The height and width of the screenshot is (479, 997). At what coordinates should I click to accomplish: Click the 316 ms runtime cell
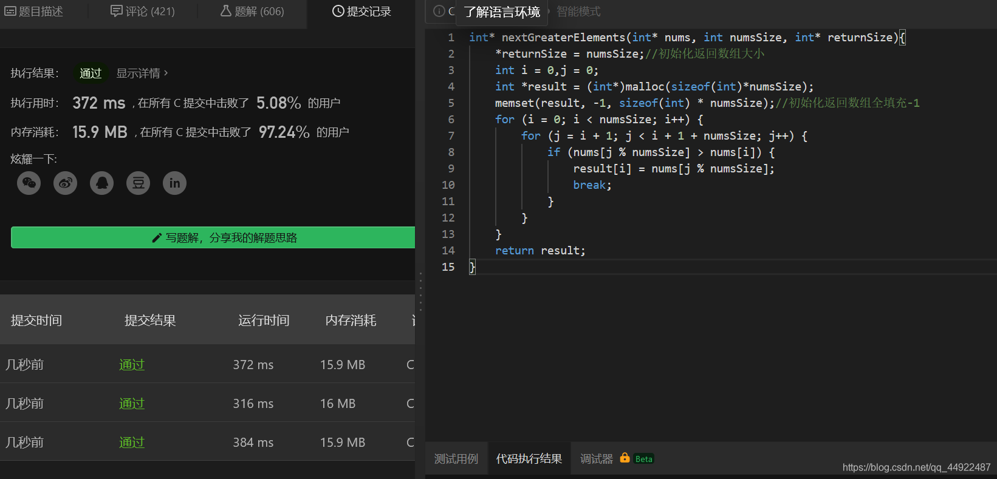(x=253, y=403)
